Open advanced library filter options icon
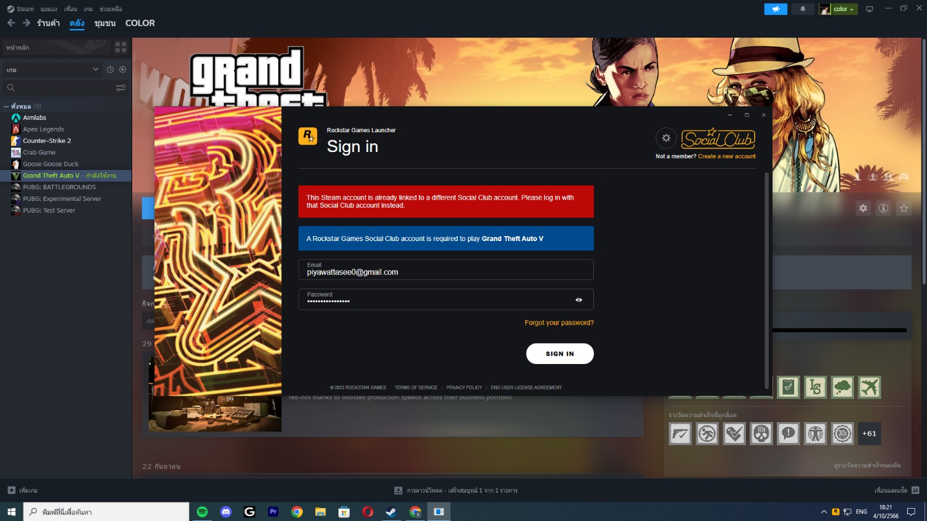 point(121,88)
